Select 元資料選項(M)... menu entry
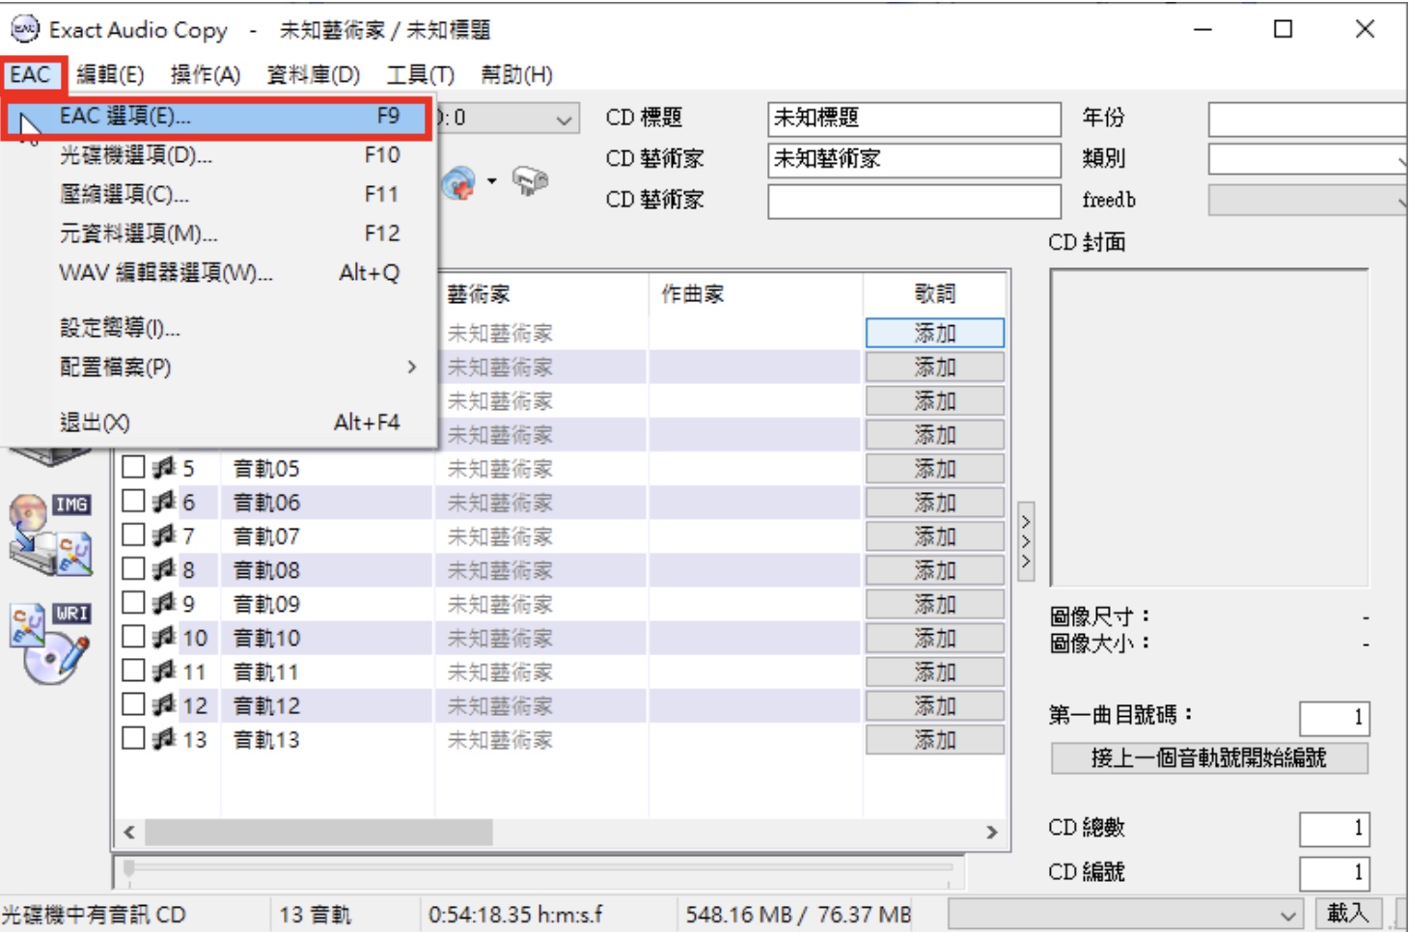This screenshot has width=1409, height=932. [x=216, y=233]
